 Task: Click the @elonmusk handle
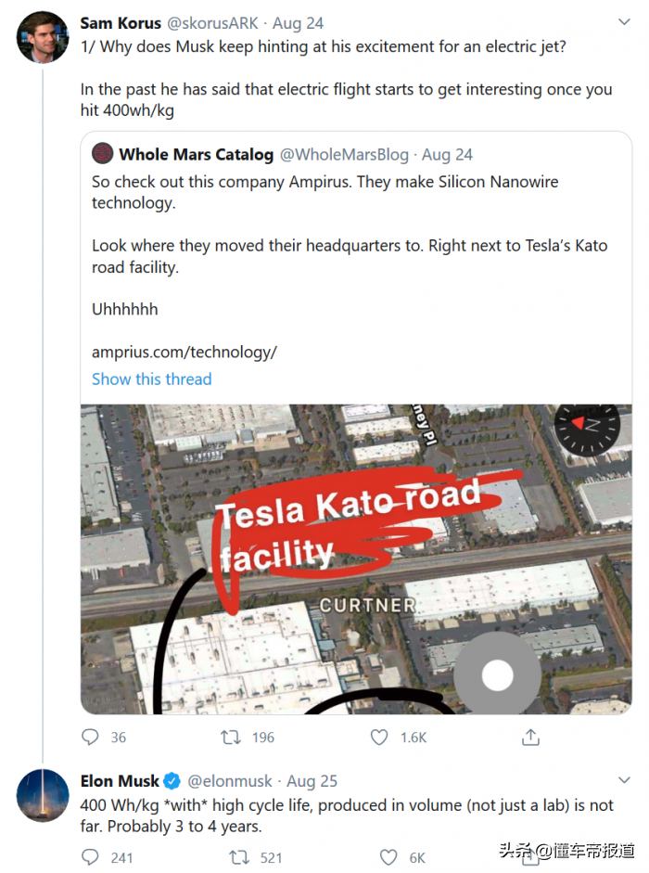[232, 781]
